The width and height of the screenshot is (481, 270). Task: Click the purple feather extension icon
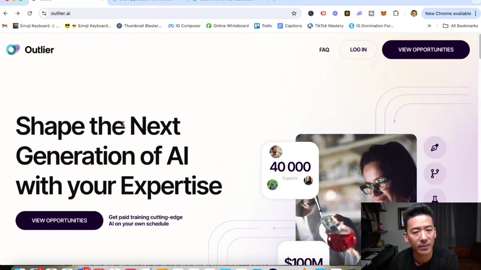click(x=359, y=13)
